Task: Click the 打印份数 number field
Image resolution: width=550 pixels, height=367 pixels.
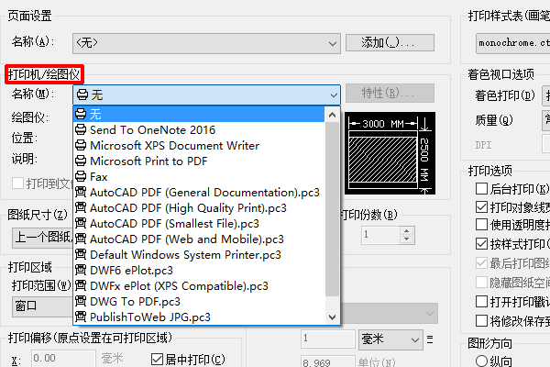Action: tap(380, 235)
